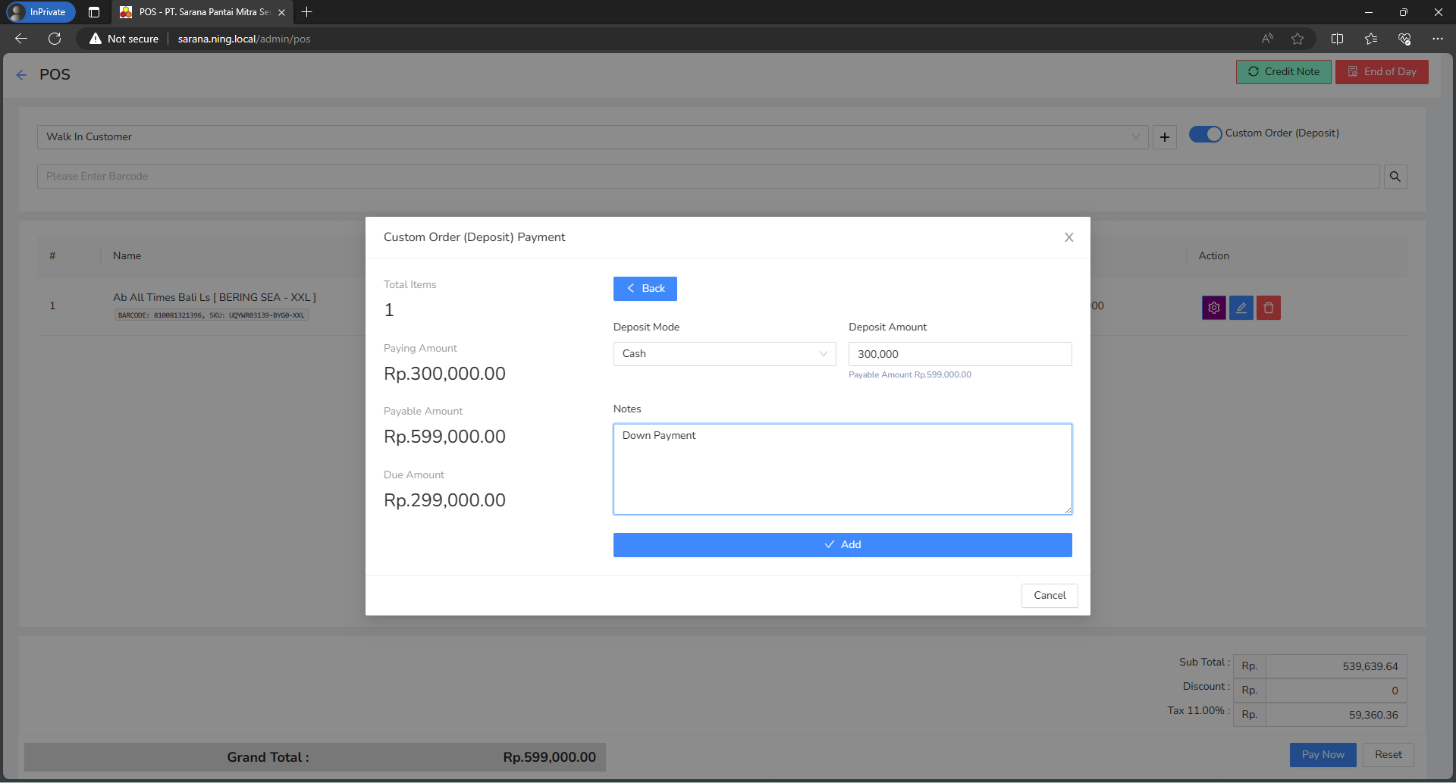Click the Name column header
The width and height of the screenshot is (1456, 783).
click(x=127, y=256)
